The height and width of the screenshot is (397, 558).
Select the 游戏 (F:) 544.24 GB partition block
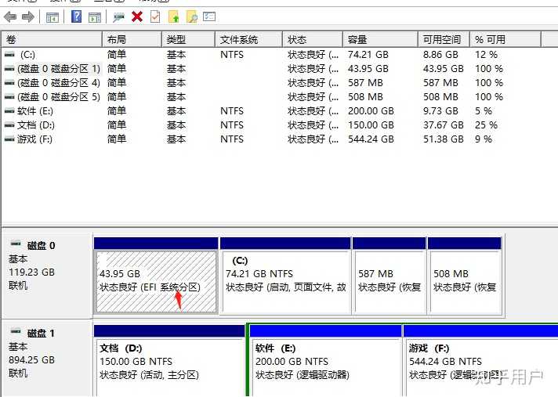tap(480, 361)
